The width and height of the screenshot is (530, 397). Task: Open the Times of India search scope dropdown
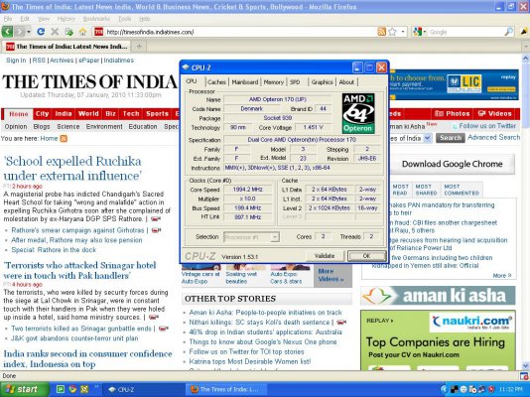click(427, 138)
